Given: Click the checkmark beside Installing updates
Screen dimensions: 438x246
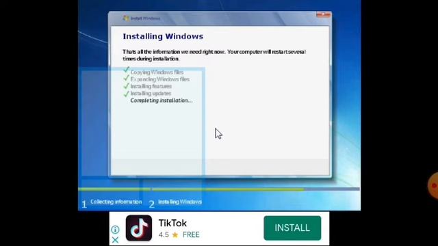Looking at the screenshot, I should click(x=126, y=94).
